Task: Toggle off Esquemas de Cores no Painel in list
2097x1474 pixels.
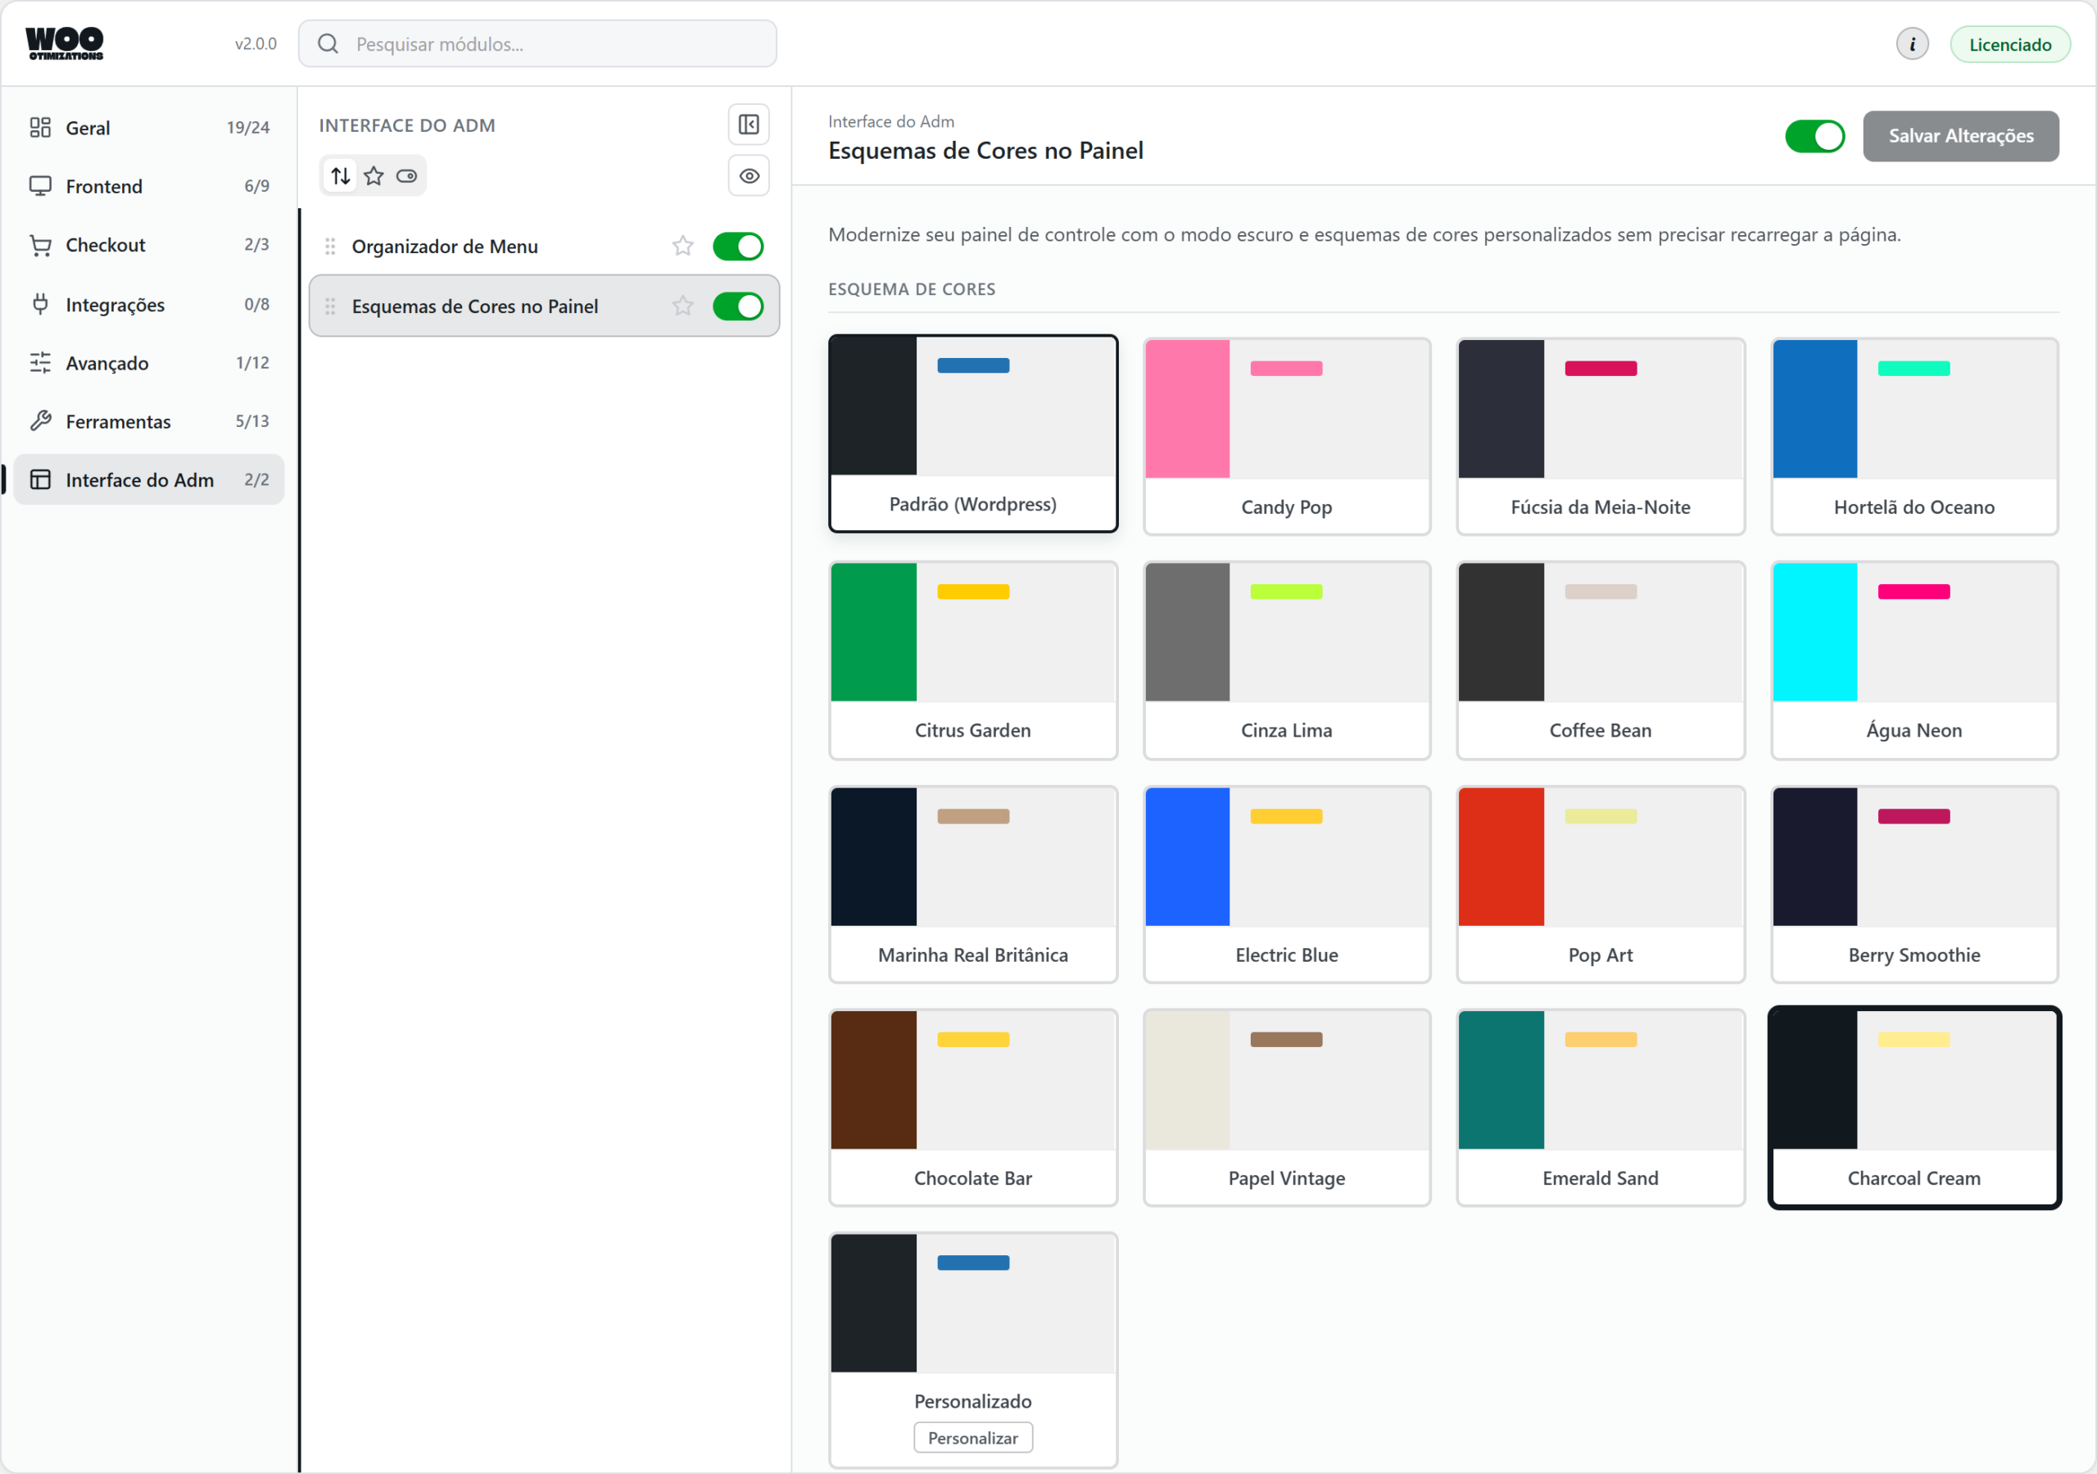Action: [737, 306]
